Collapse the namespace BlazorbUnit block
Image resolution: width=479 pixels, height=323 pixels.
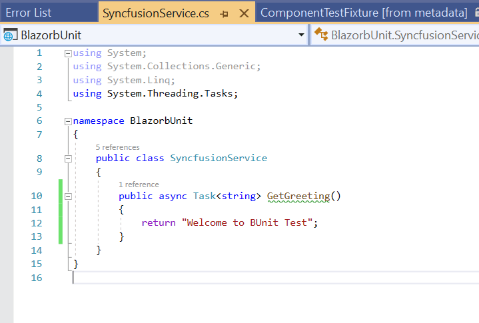68,121
